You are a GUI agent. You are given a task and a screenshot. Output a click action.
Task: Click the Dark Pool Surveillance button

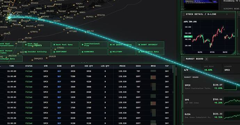11,45
